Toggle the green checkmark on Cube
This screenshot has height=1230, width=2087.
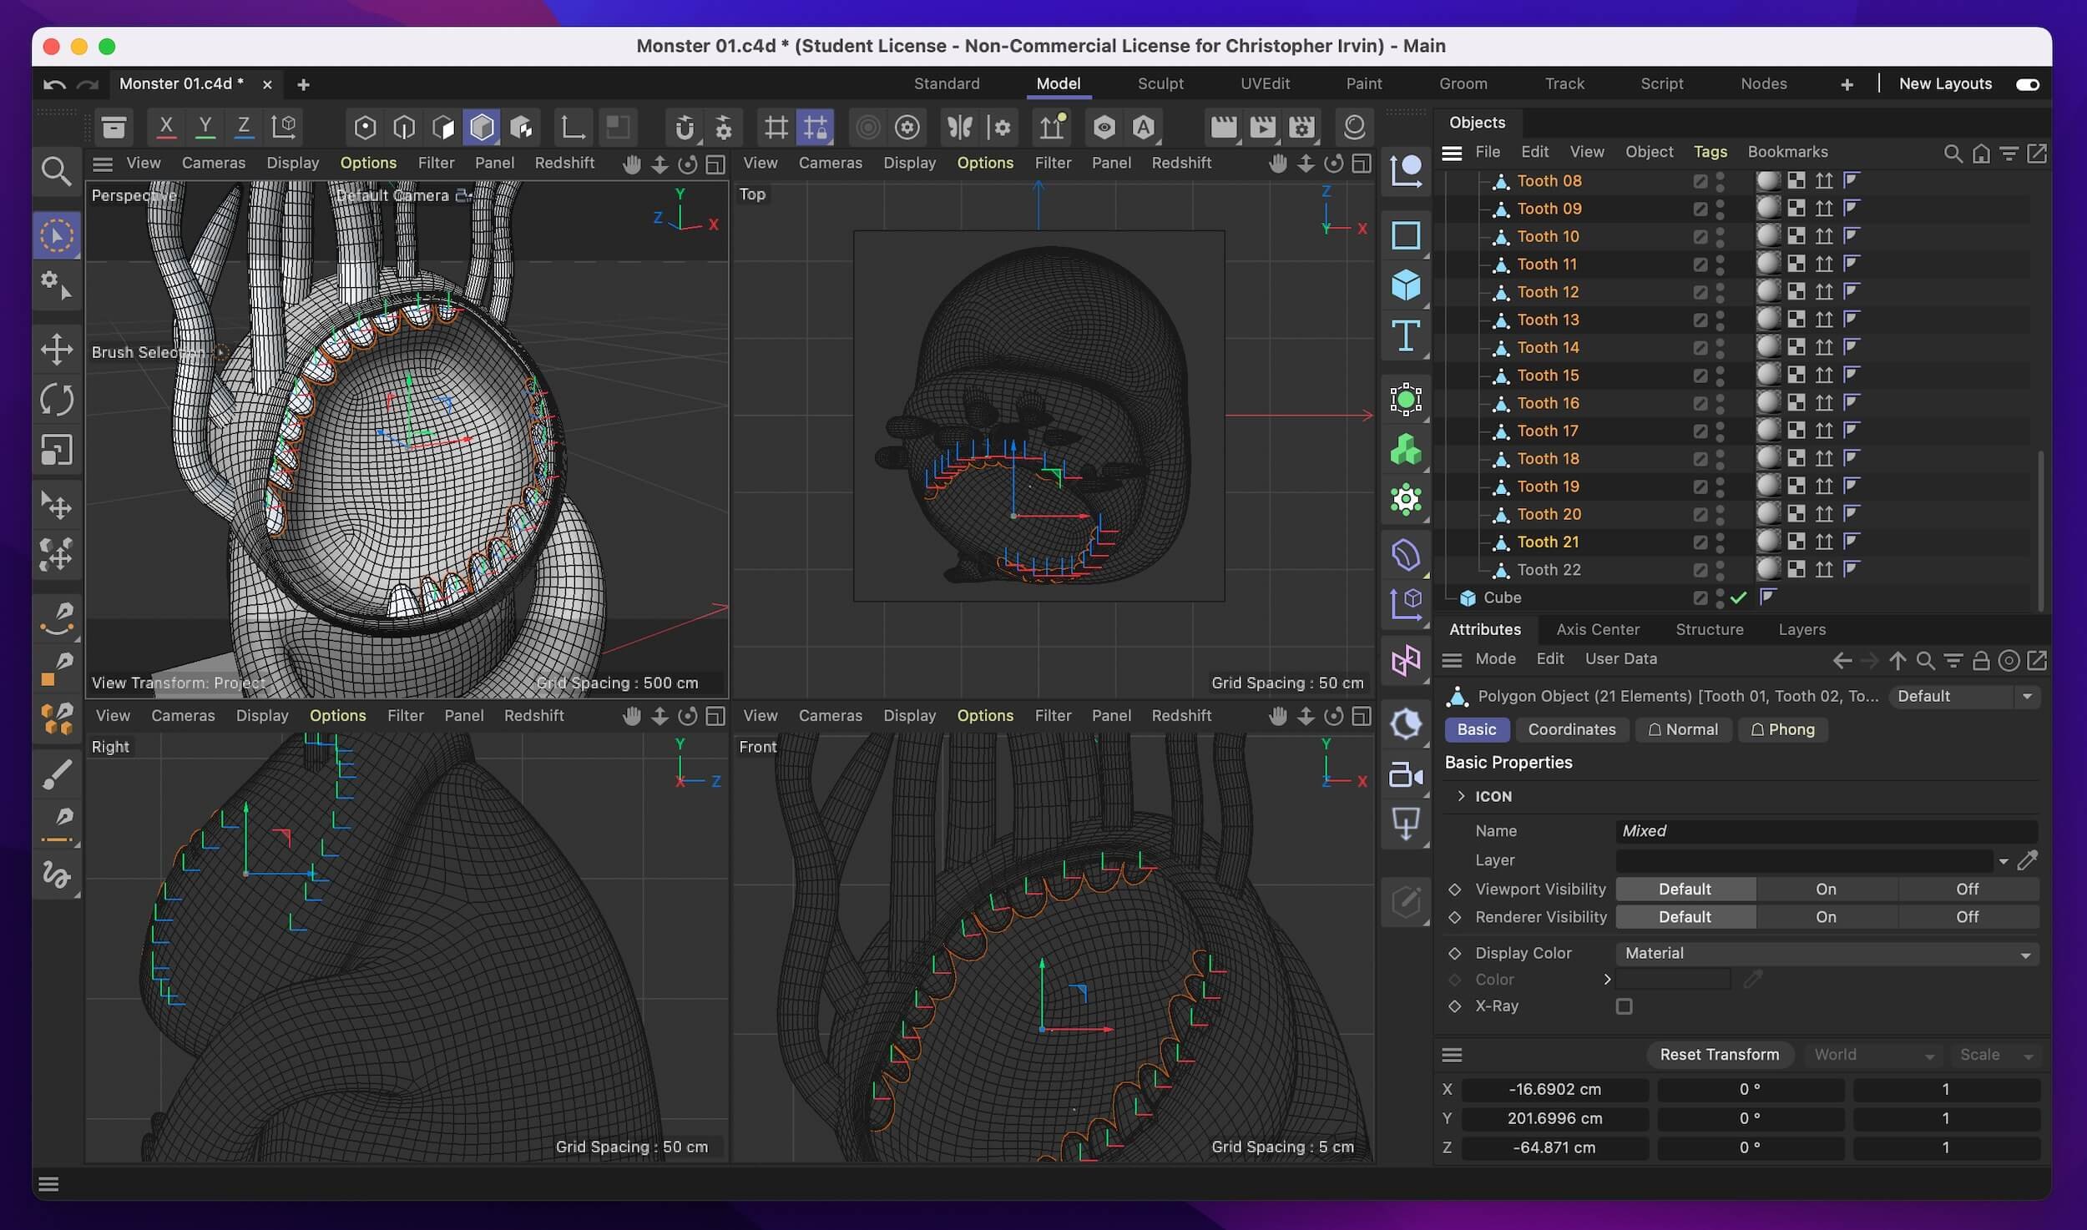tap(1739, 597)
